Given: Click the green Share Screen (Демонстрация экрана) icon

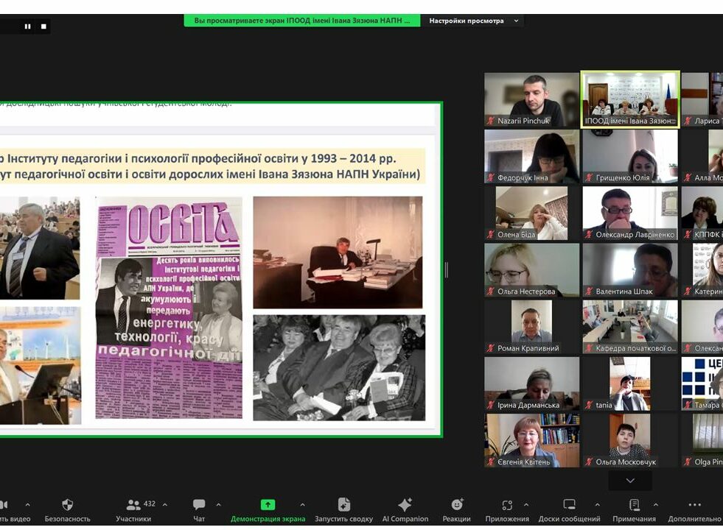Looking at the screenshot, I should (x=268, y=505).
